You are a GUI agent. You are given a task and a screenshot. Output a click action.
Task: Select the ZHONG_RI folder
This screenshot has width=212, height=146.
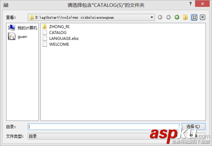(x=56, y=27)
